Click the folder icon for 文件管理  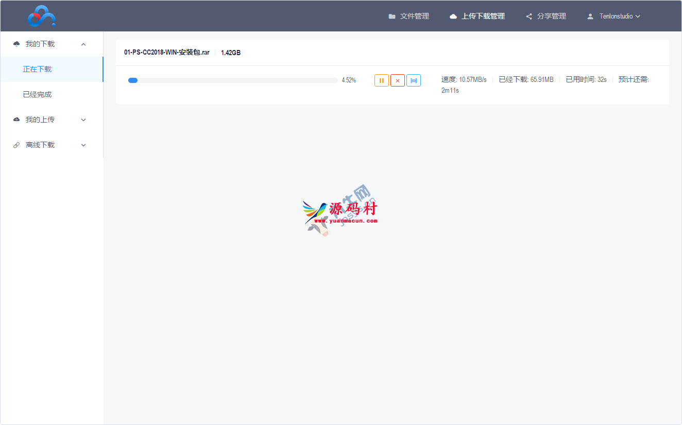click(x=392, y=16)
